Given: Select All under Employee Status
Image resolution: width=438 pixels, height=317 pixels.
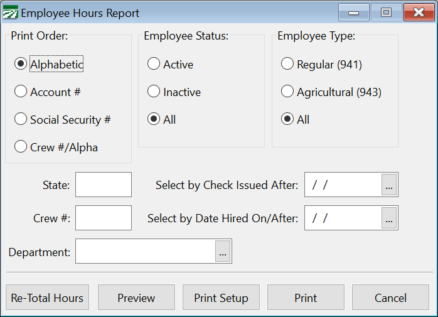Looking at the screenshot, I should (154, 119).
